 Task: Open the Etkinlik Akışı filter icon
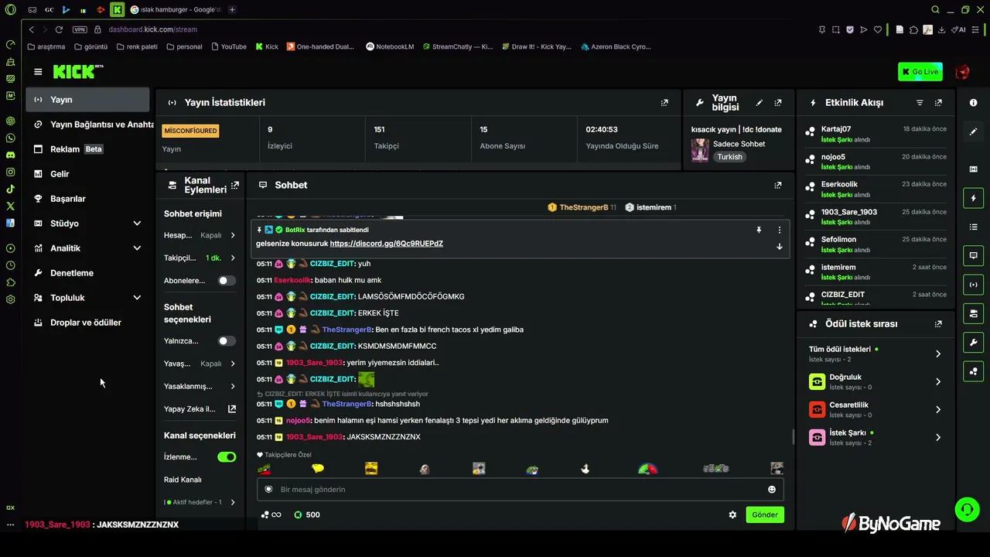coord(920,103)
